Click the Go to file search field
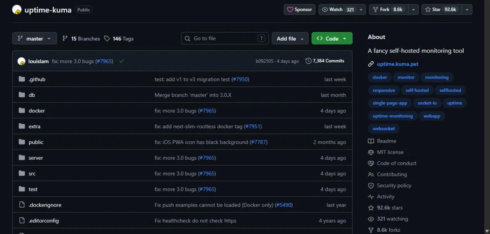This screenshot has width=490, height=234. coord(225,38)
